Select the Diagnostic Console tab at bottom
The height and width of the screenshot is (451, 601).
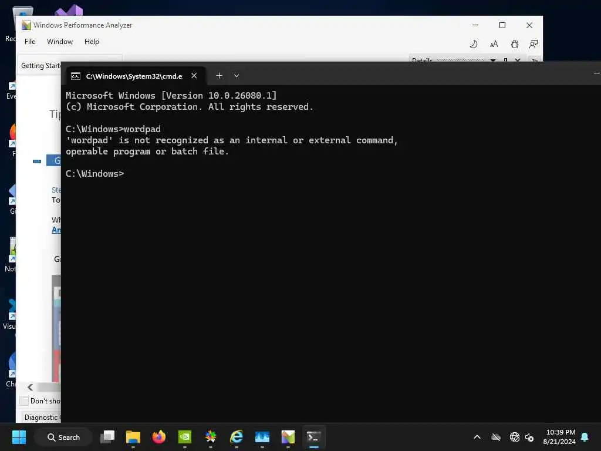[40, 418]
